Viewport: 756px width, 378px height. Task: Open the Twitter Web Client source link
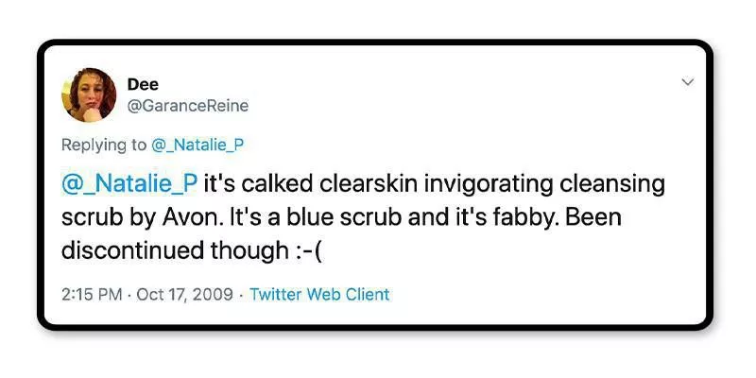click(x=319, y=294)
